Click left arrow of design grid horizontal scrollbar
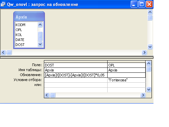This screenshot has height=127, width=169. tap(47, 95)
